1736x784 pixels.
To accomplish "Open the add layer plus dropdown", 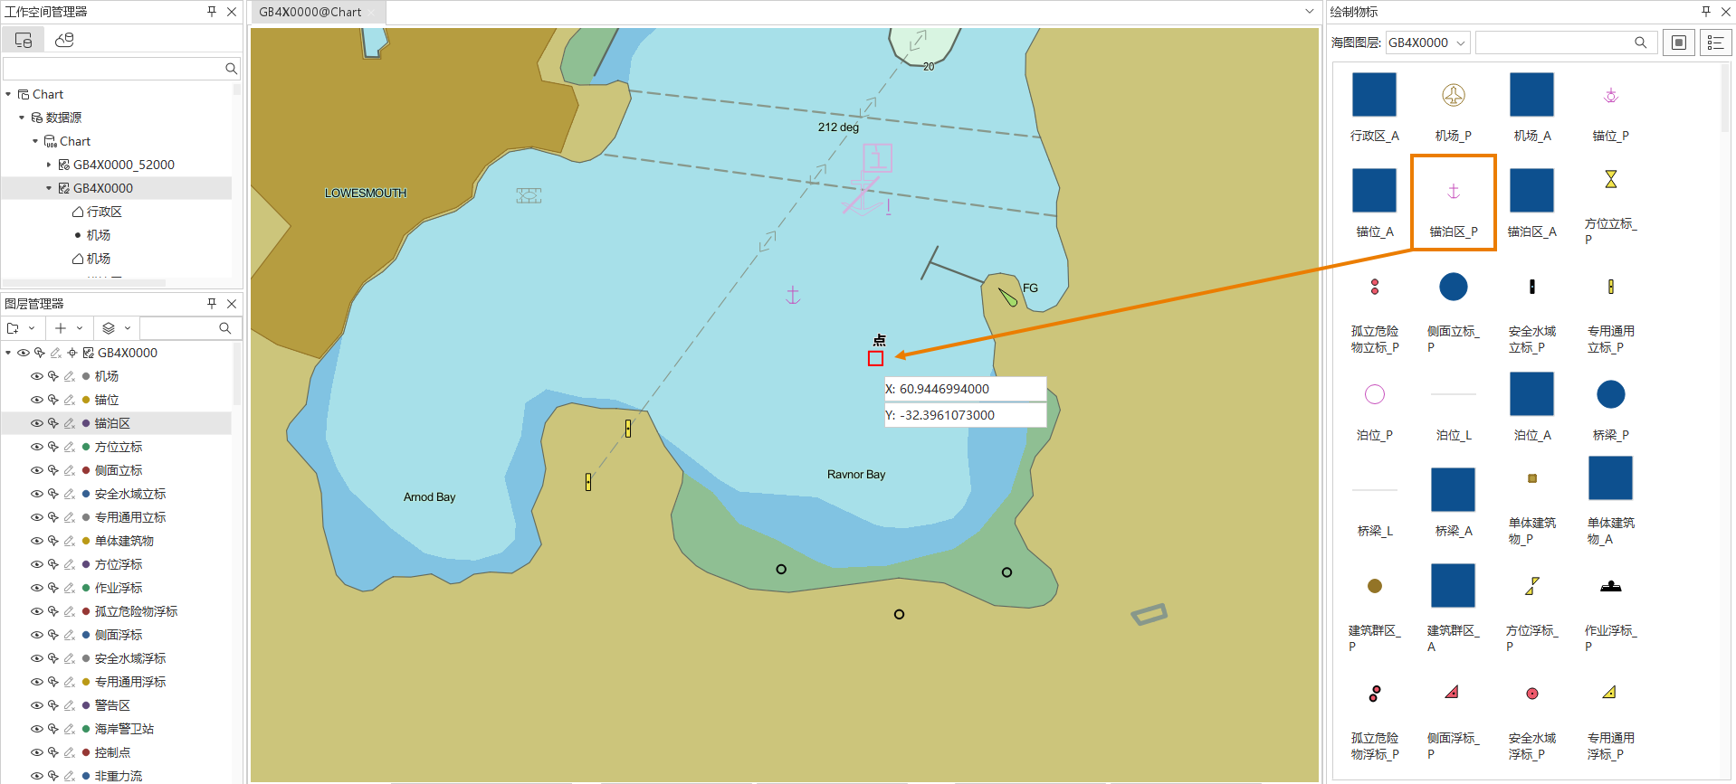I will [69, 328].
